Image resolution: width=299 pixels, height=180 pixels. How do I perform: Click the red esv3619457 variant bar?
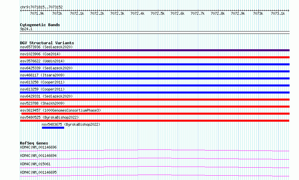[x=155, y=114]
